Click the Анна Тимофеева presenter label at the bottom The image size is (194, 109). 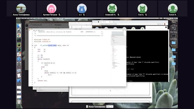(x=97, y=107)
